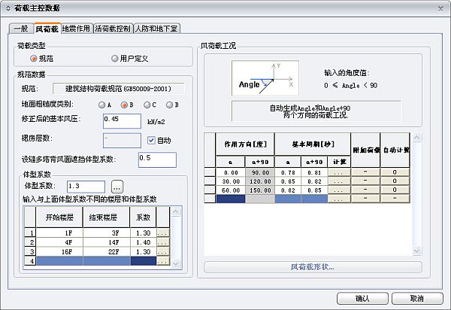451x310 pixels.
Task: Click the 取消 button
Action: (x=417, y=299)
